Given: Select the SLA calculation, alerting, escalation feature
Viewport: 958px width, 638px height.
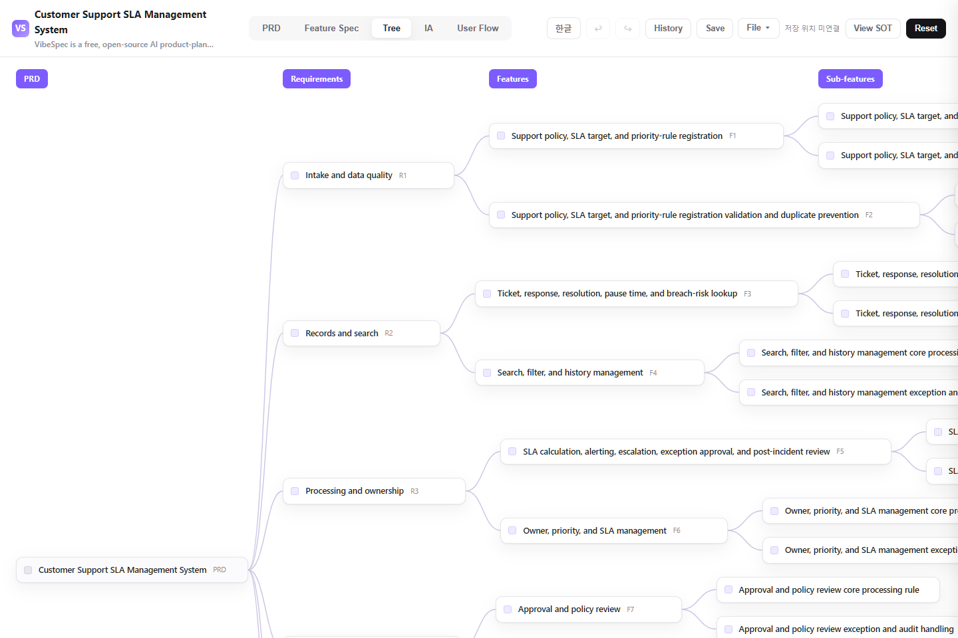Looking at the screenshot, I should pyautogui.click(x=696, y=451).
